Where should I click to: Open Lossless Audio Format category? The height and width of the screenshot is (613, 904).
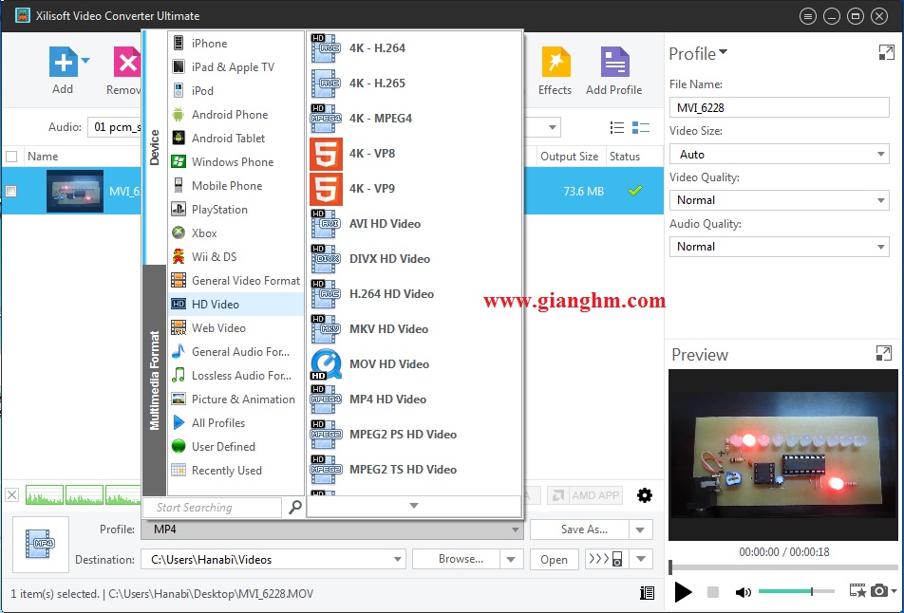235,376
